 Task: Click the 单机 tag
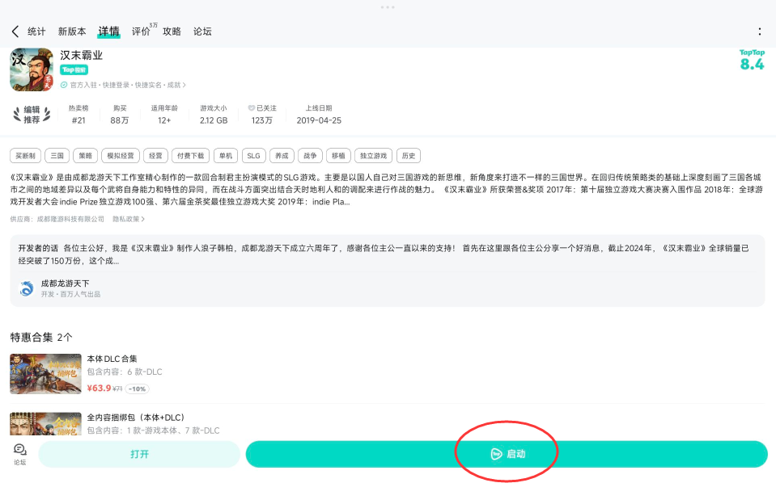(x=226, y=156)
